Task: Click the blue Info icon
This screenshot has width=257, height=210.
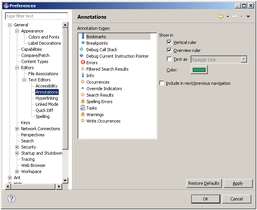Action: coord(83,76)
